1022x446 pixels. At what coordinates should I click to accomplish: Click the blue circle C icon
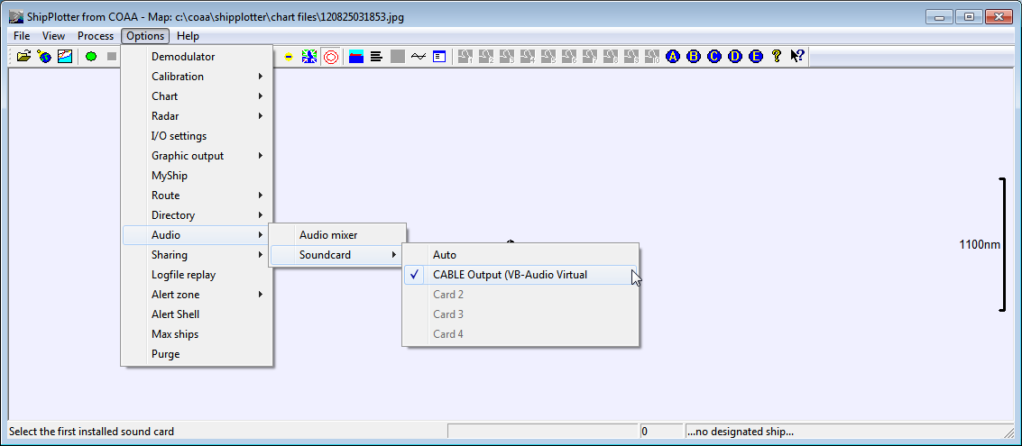pyautogui.click(x=714, y=57)
